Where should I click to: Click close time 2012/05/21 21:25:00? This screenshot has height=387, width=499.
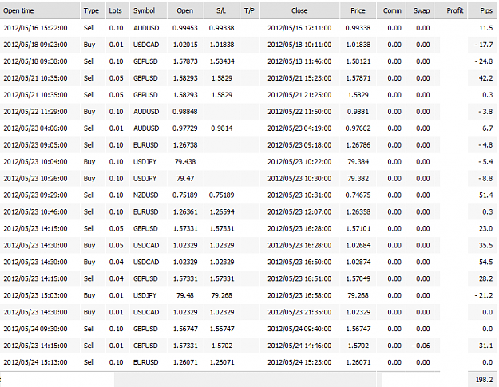point(299,95)
